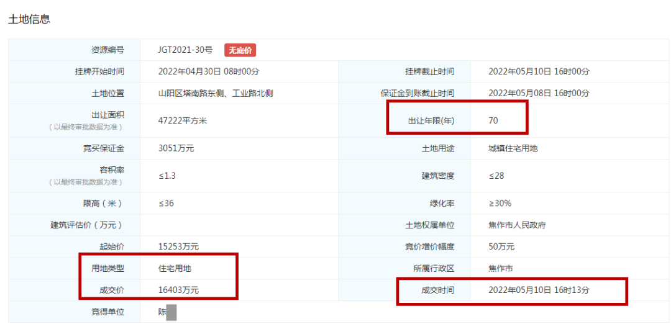Click the 建筑密度 label

(438, 176)
